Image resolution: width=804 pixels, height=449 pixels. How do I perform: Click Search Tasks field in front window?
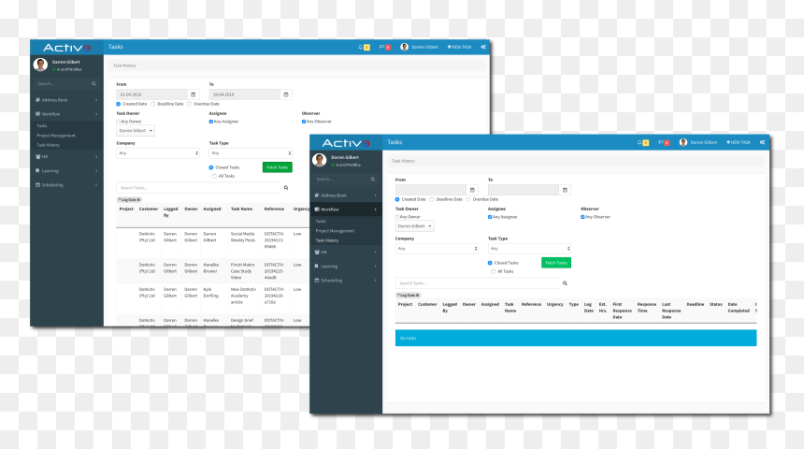pos(478,283)
